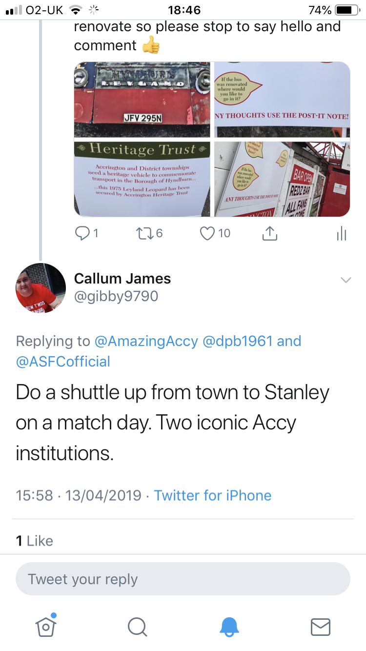The width and height of the screenshot is (366, 651).
Task: Like the tweet with the heart icon
Action: point(208,233)
